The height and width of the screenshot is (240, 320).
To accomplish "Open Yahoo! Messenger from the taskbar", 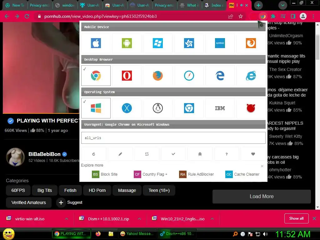I will (137, 234).
